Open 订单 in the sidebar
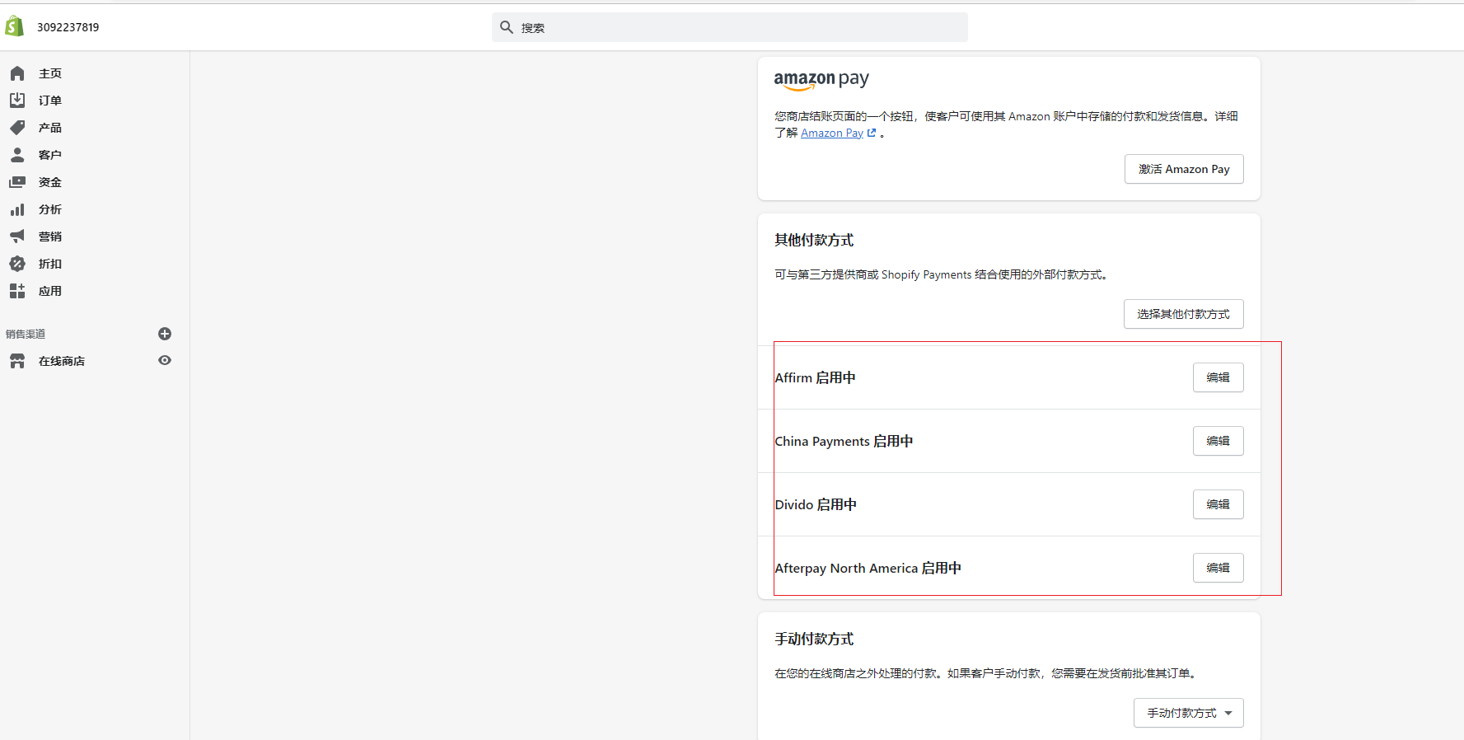Image resolution: width=1464 pixels, height=740 pixels. (50, 101)
